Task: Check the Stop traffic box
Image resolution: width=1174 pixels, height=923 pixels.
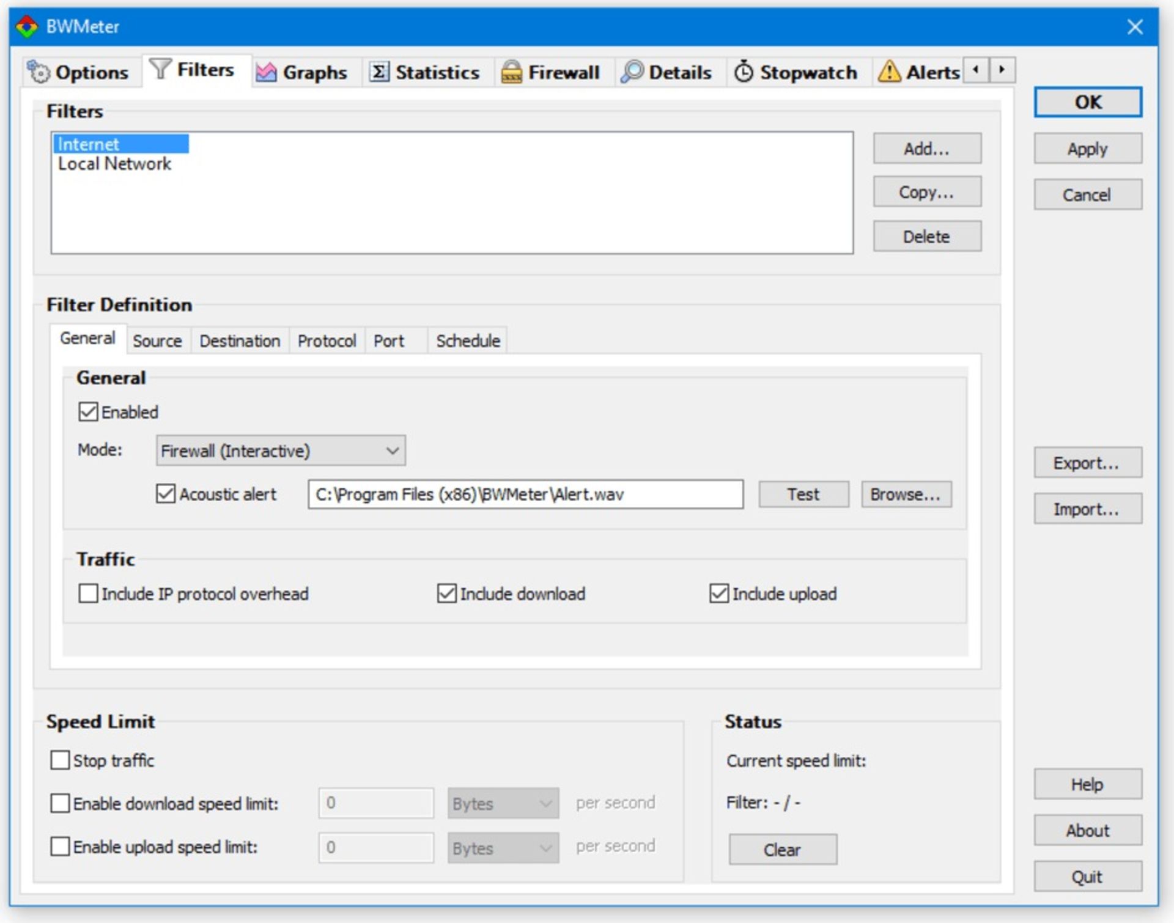Action: click(60, 760)
